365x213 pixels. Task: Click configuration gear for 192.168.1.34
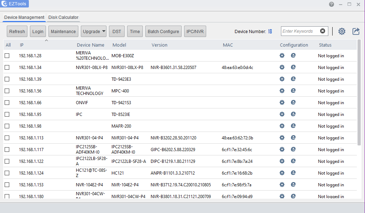point(282,67)
